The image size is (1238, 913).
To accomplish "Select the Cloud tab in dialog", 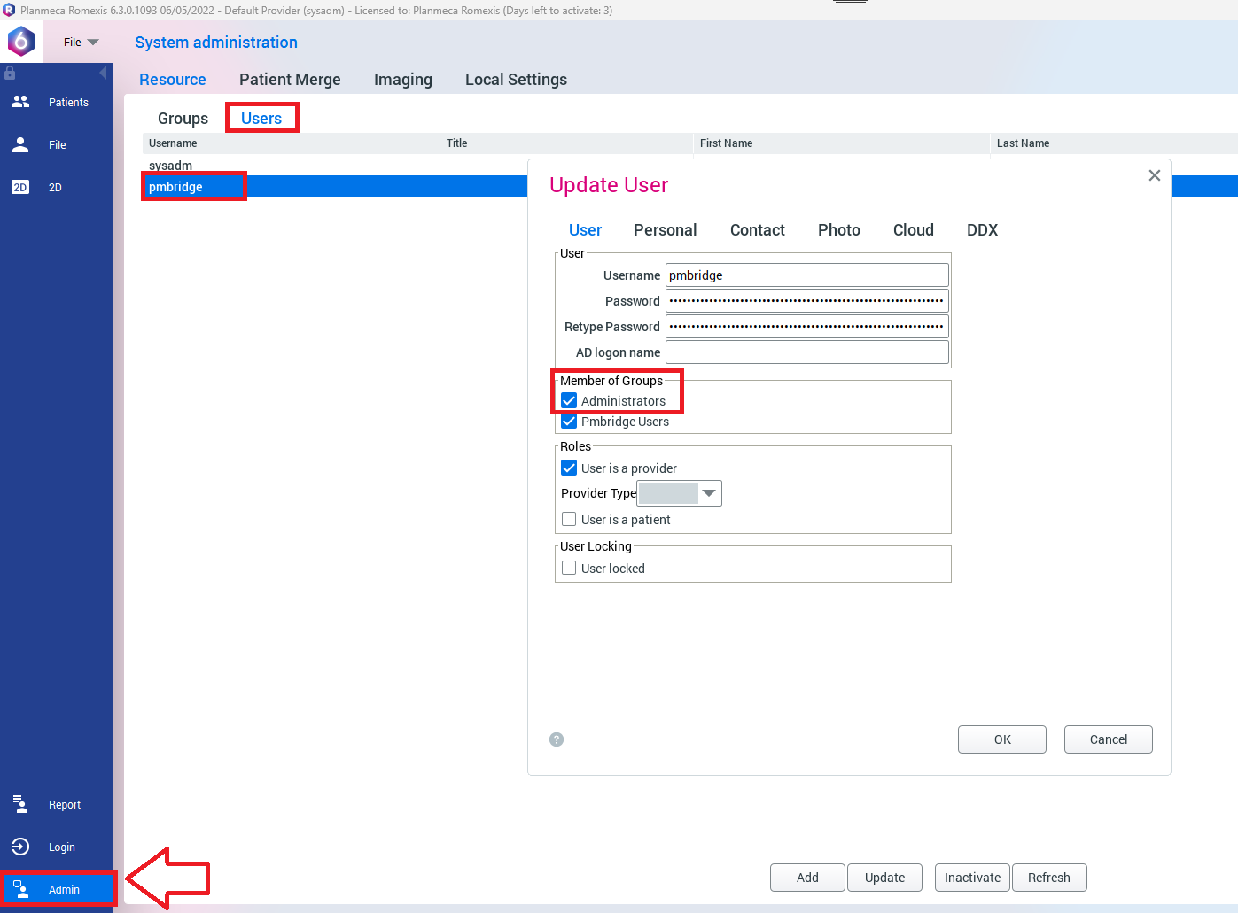I will click(x=914, y=230).
